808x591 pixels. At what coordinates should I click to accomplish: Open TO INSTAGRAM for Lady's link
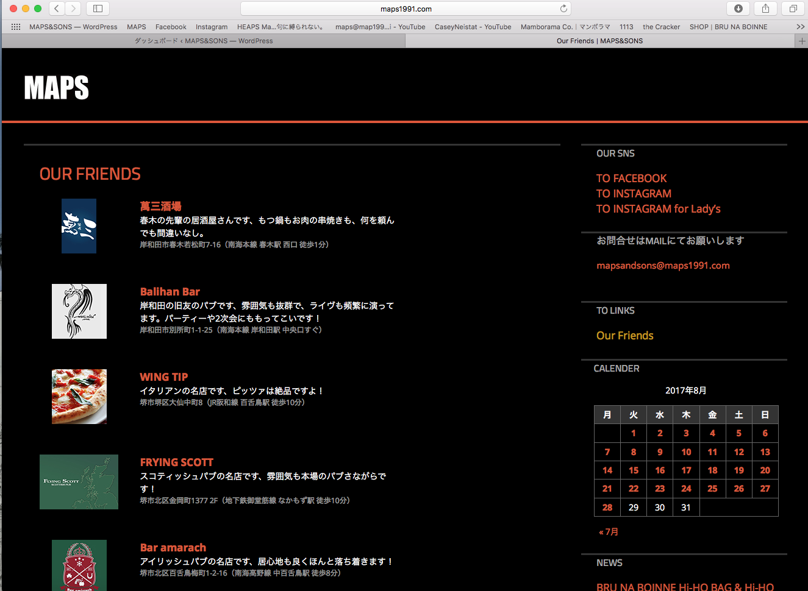[658, 209]
